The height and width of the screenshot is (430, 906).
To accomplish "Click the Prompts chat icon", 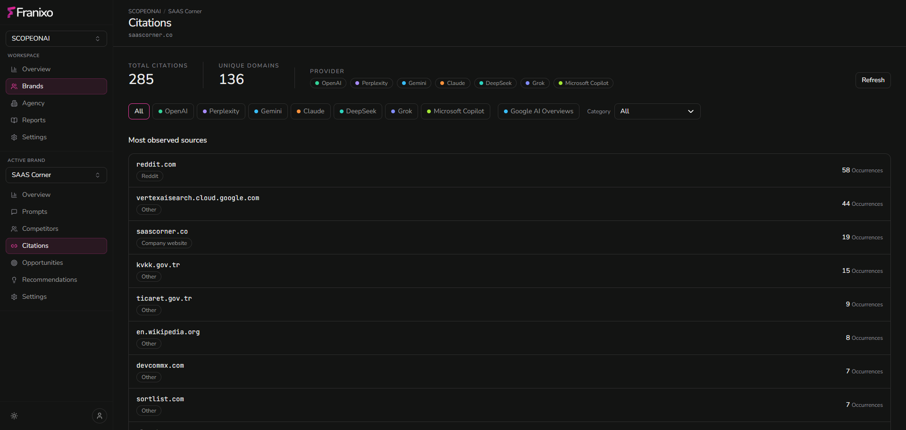I will coord(14,212).
